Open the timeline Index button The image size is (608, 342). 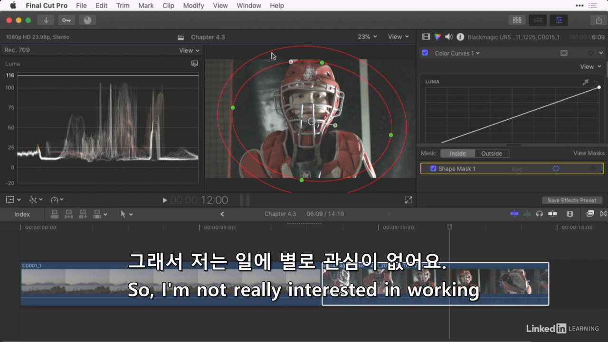coord(22,214)
